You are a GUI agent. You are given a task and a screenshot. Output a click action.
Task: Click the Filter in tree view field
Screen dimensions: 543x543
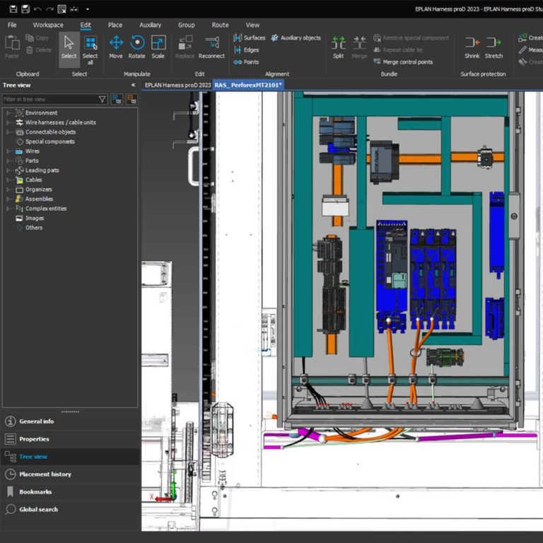[x=49, y=100]
